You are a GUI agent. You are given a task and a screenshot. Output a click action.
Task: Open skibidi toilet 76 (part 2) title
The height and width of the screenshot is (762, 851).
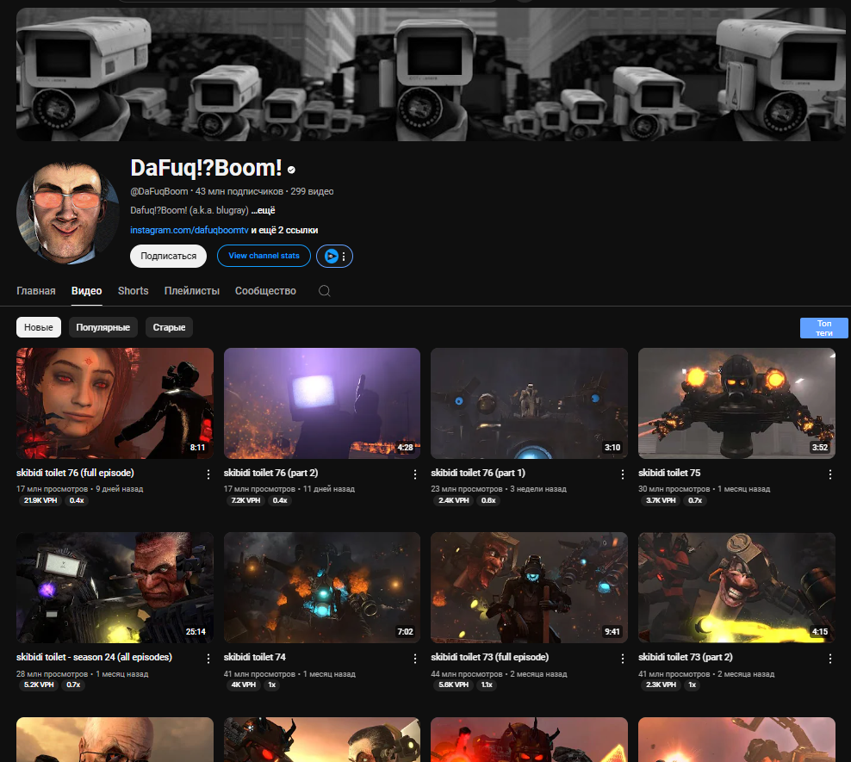270,473
